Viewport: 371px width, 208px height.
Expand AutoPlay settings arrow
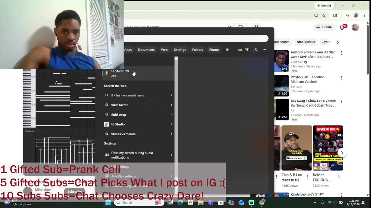[x=171, y=176]
